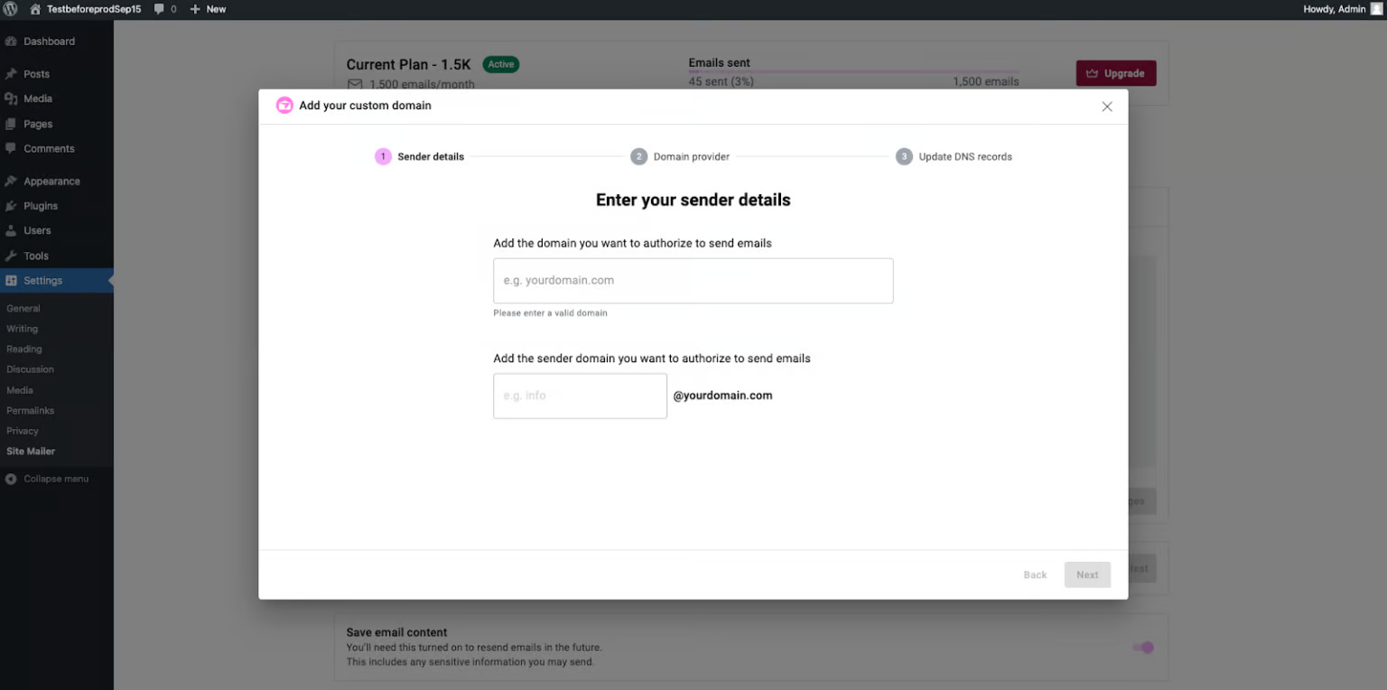1387x690 pixels.
Task: Open the Users icon in the sidebar
Action: 12,230
